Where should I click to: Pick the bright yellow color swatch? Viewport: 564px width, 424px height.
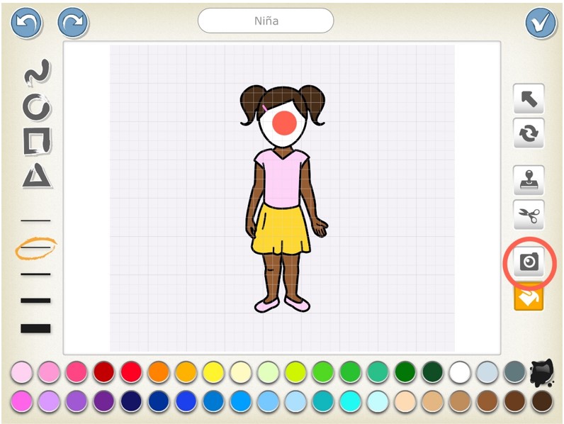[x=213, y=372]
